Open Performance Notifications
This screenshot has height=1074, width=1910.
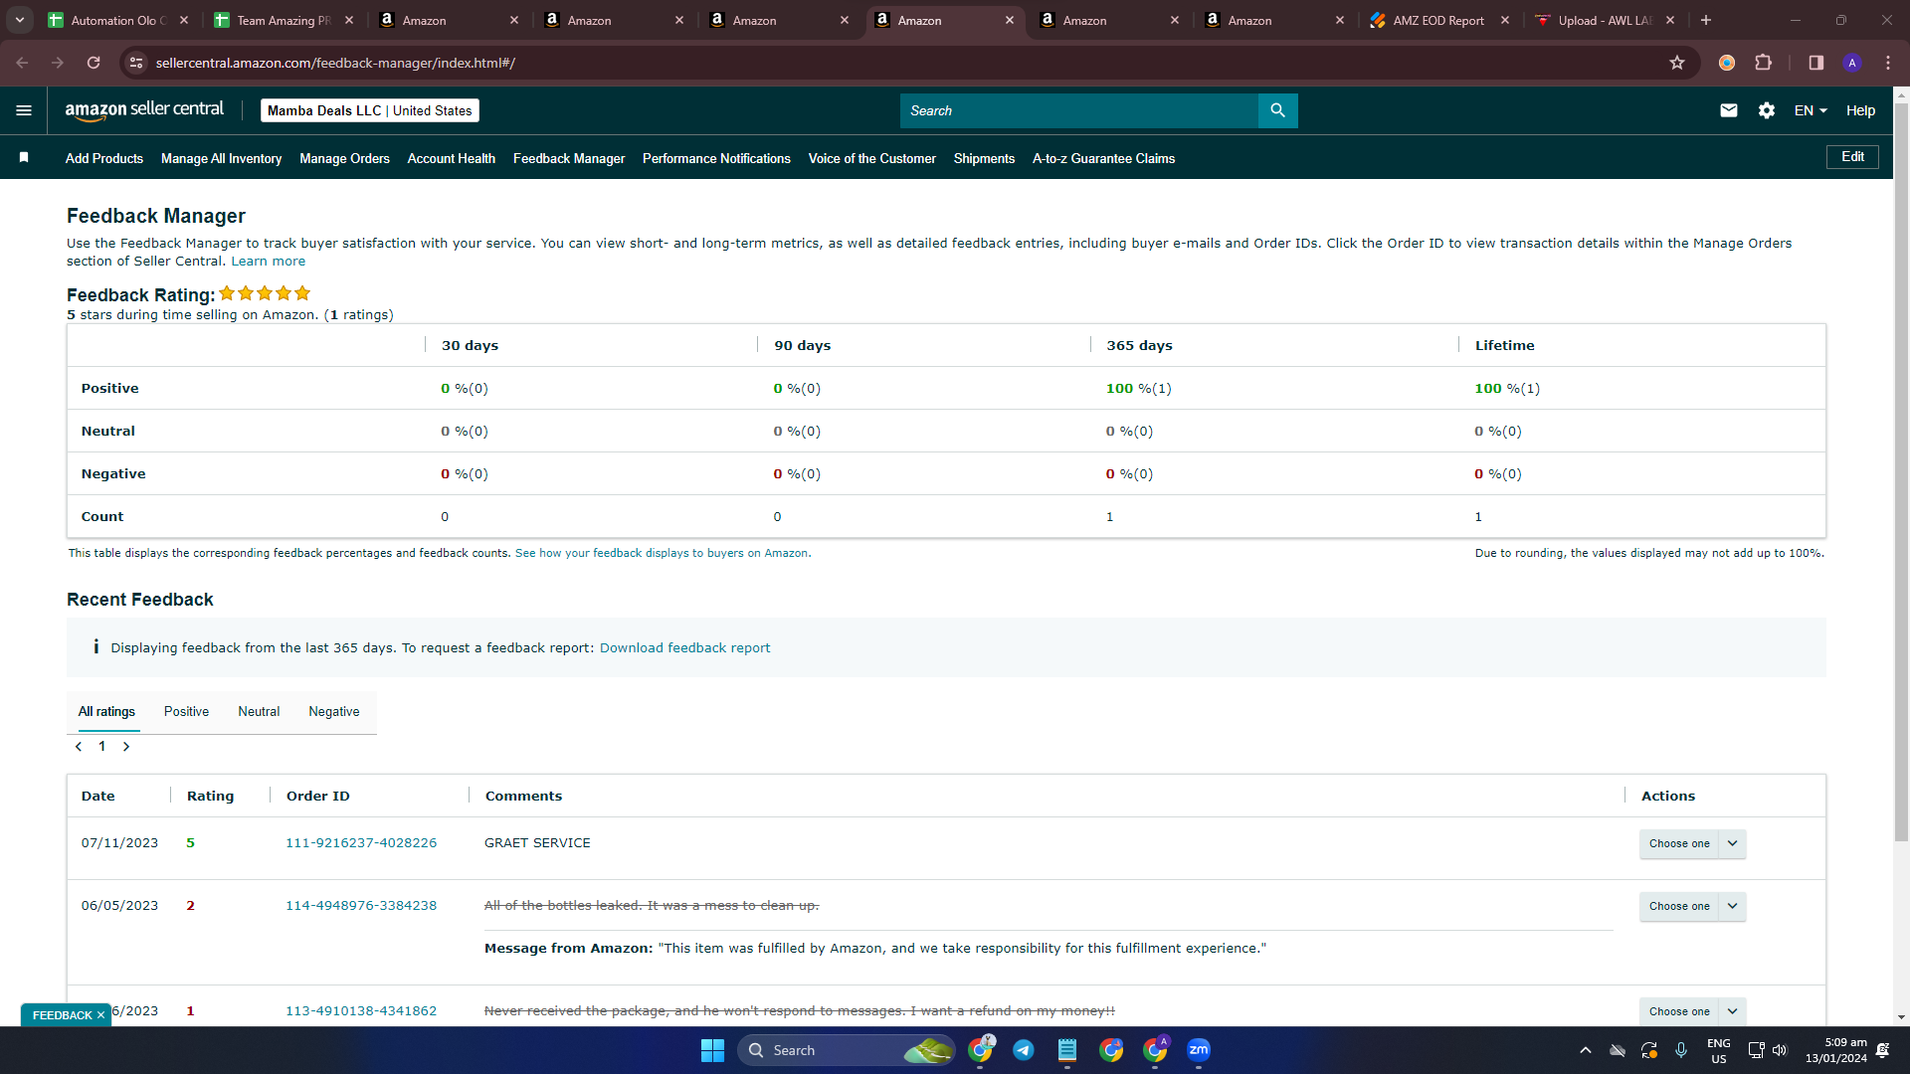[x=716, y=158]
